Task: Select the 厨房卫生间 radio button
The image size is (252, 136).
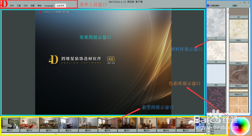Action: (x=209, y=129)
